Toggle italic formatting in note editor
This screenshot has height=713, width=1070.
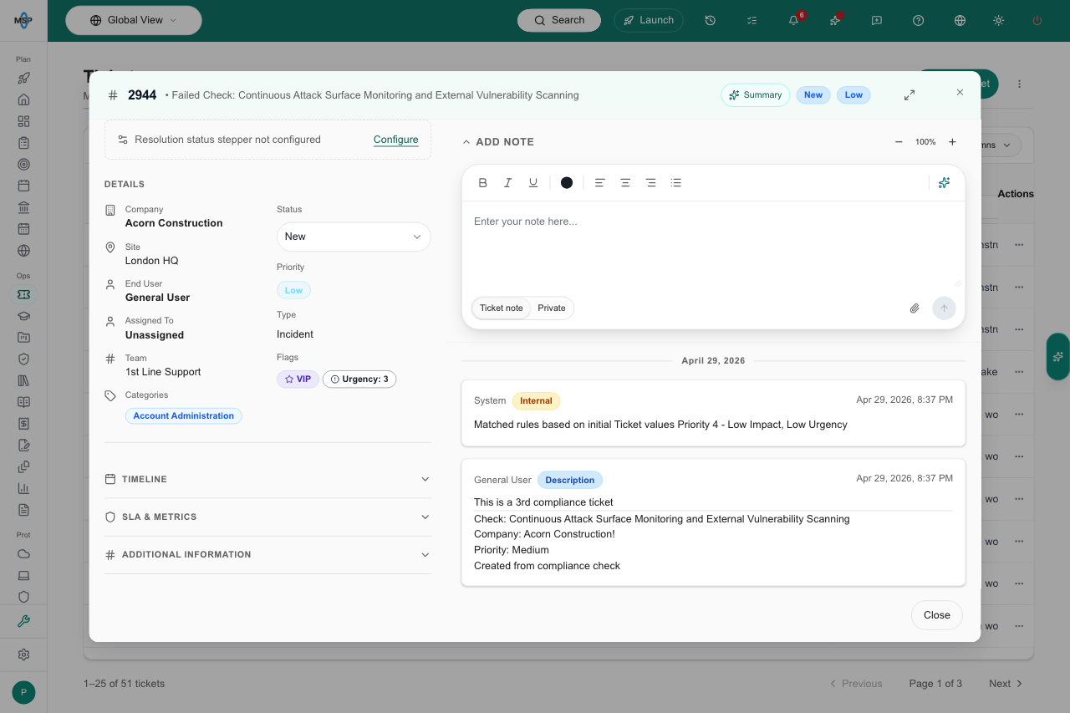(x=507, y=183)
